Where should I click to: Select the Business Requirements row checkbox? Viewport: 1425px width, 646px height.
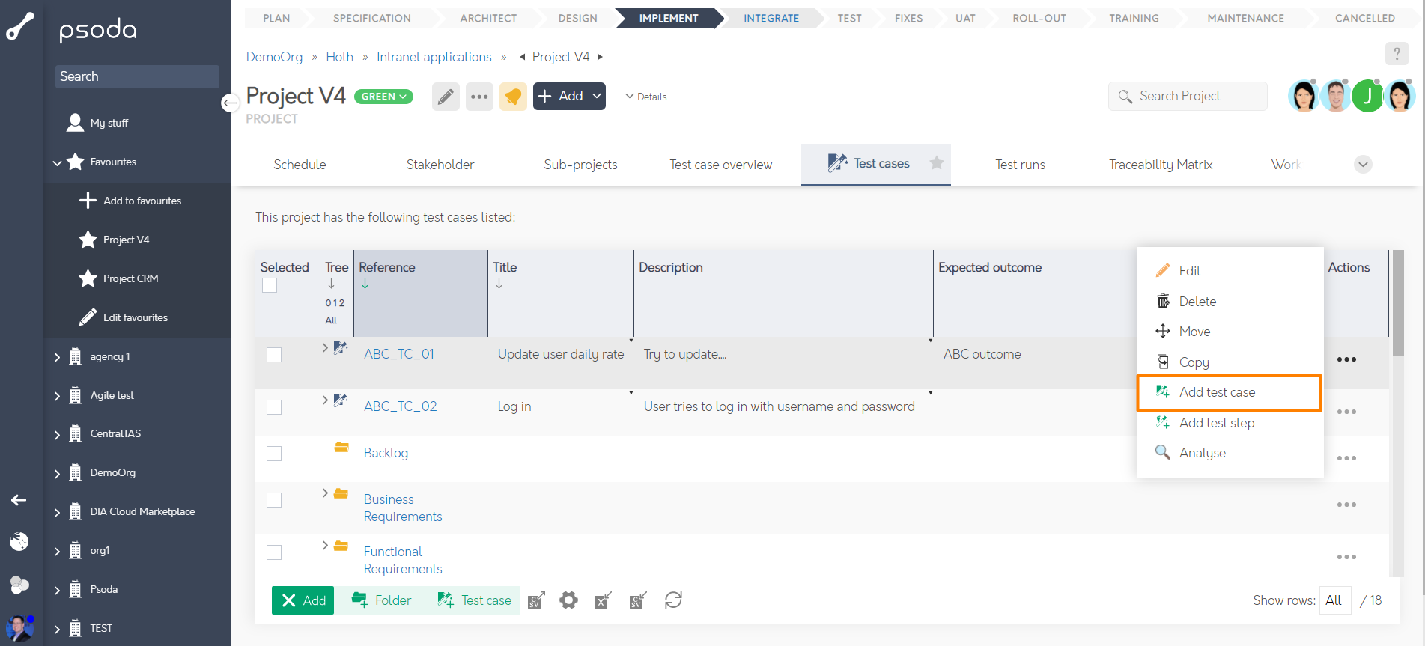[x=274, y=500]
